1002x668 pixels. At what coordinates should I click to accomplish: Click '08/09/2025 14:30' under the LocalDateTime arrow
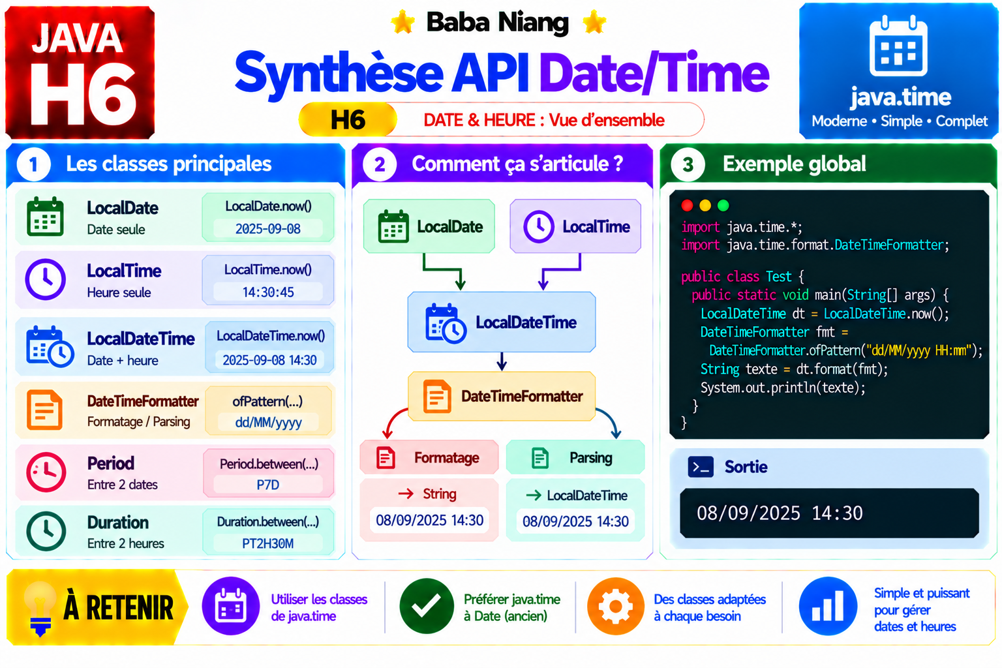click(x=575, y=521)
